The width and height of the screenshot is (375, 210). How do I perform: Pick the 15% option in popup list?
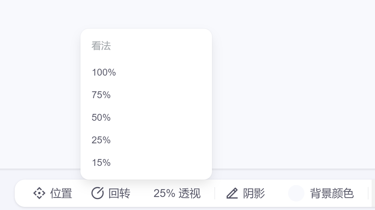click(x=146, y=162)
